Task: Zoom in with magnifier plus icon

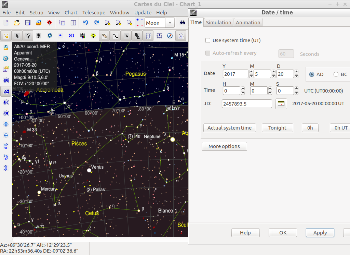Action: (x=107, y=23)
